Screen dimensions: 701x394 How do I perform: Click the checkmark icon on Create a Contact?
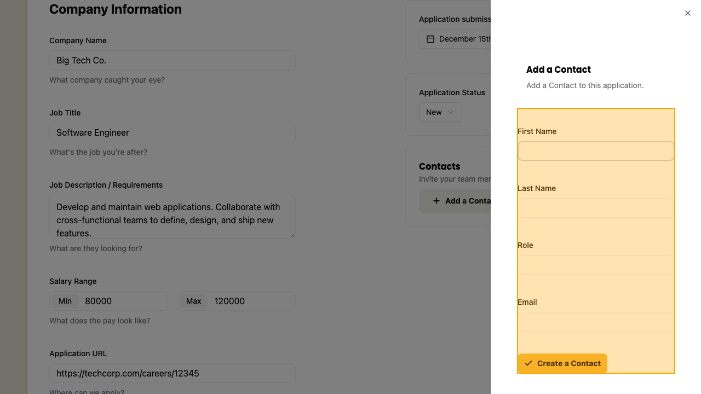(528, 363)
